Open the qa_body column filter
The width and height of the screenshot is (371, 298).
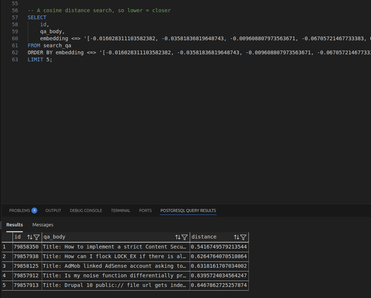[x=185, y=237]
